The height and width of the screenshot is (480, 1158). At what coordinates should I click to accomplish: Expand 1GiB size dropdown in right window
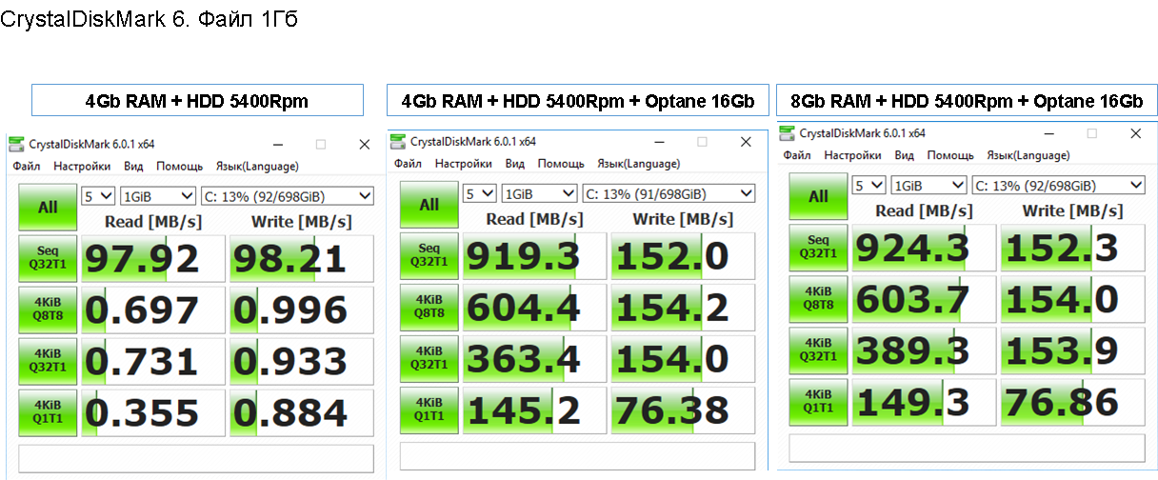pyautogui.click(x=928, y=185)
